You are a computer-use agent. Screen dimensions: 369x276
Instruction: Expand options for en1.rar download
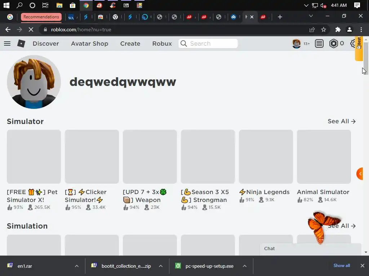[77, 266]
